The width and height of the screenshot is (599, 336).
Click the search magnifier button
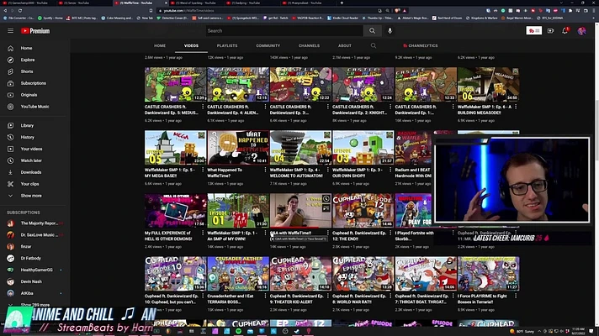[x=372, y=31]
